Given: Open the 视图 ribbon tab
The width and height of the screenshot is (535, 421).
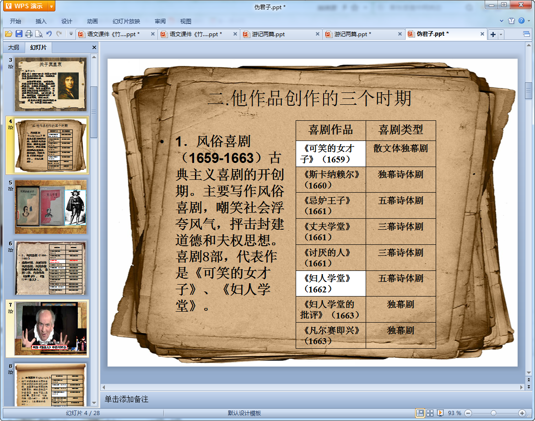Looking at the screenshot, I should [x=186, y=21].
